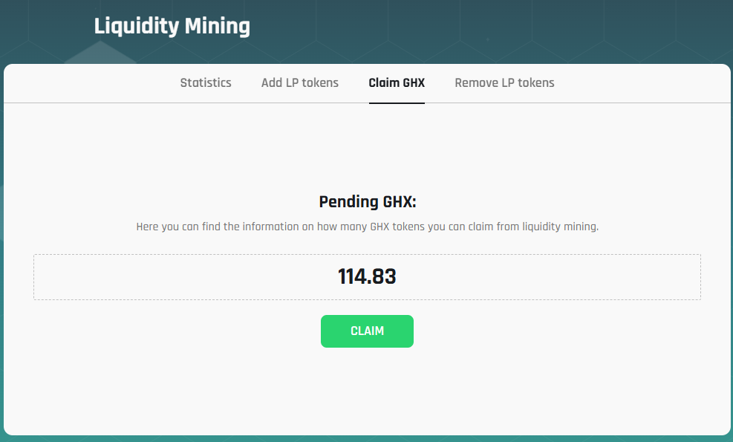Click the word "Liquidity" in the page title
Viewport: 733px width, 442px height.
point(137,26)
